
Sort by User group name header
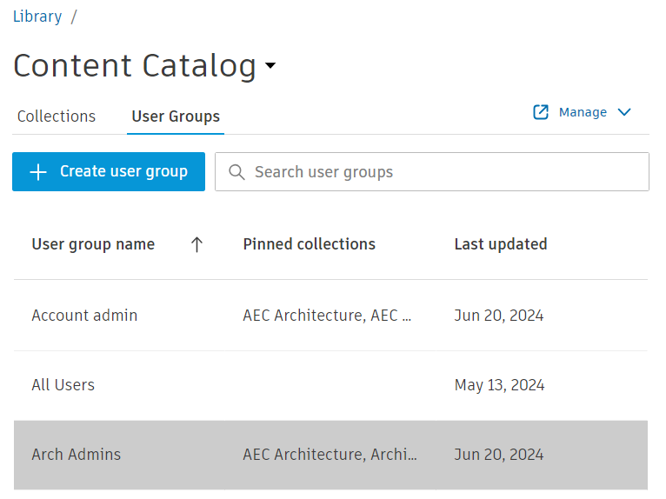coord(93,244)
